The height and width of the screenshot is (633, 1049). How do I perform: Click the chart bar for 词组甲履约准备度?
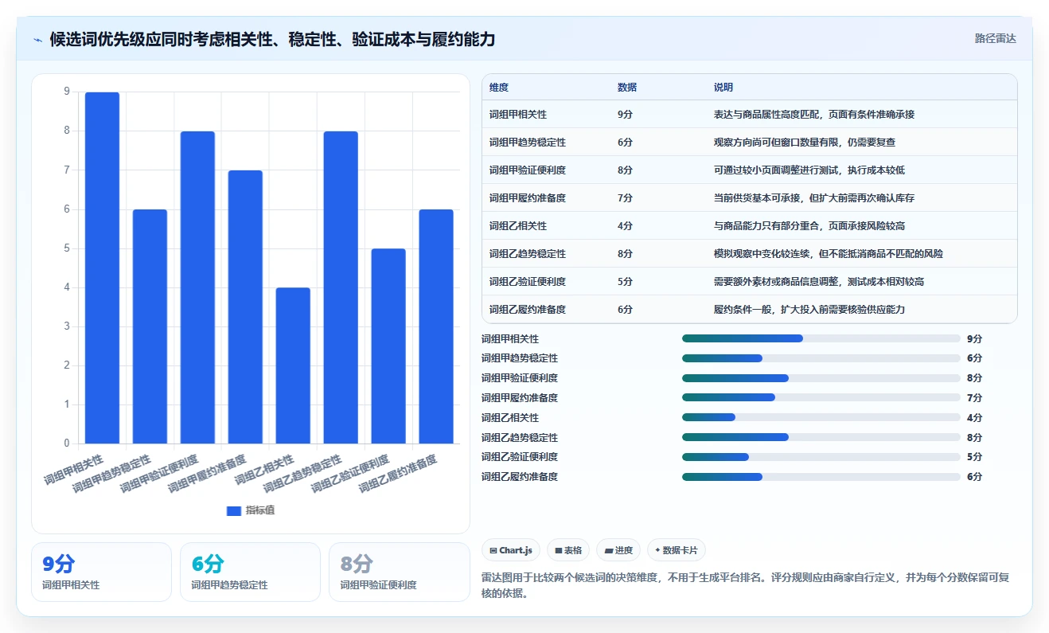click(245, 307)
